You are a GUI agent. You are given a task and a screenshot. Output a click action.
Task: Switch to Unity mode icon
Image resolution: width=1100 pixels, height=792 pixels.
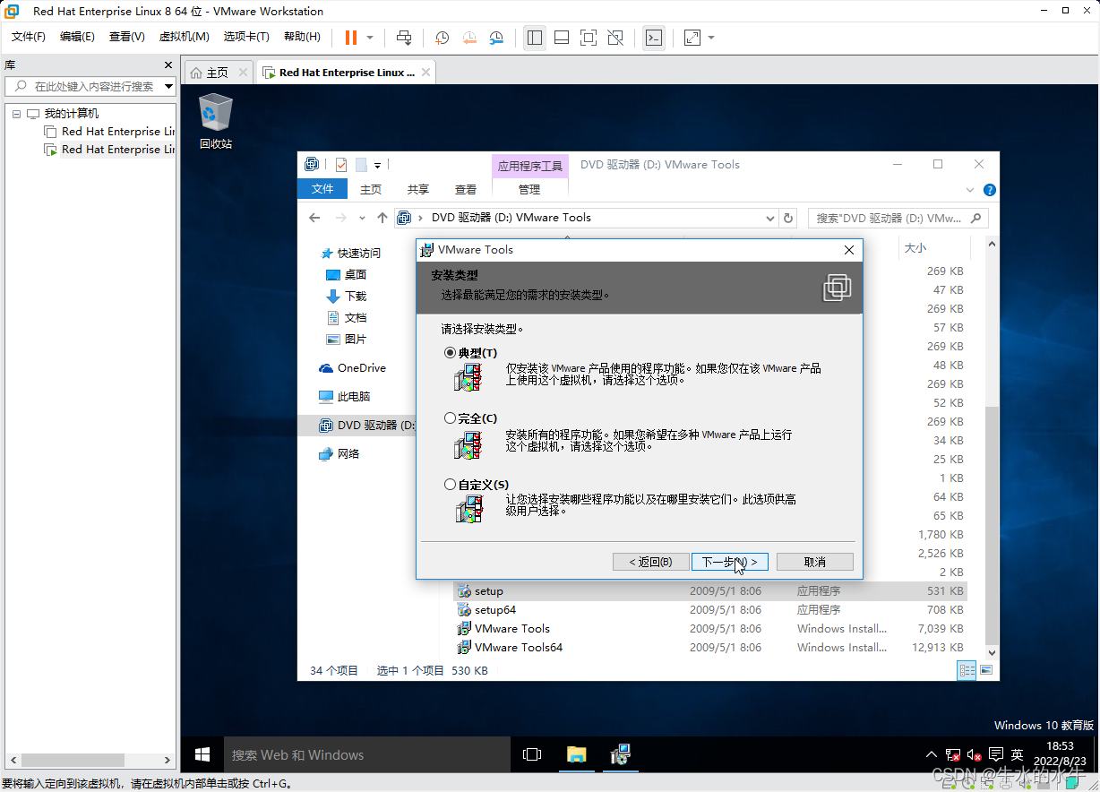click(615, 38)
